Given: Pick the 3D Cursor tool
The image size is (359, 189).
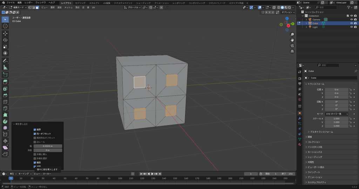Looking at the screenshot, I should (5, 26).
